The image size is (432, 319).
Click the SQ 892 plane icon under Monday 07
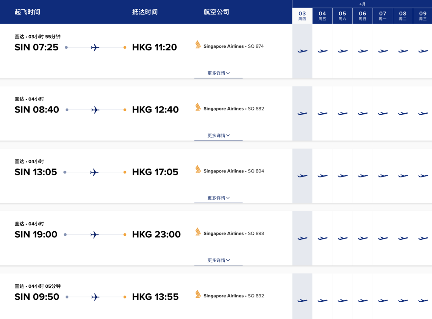pos(383,301)
